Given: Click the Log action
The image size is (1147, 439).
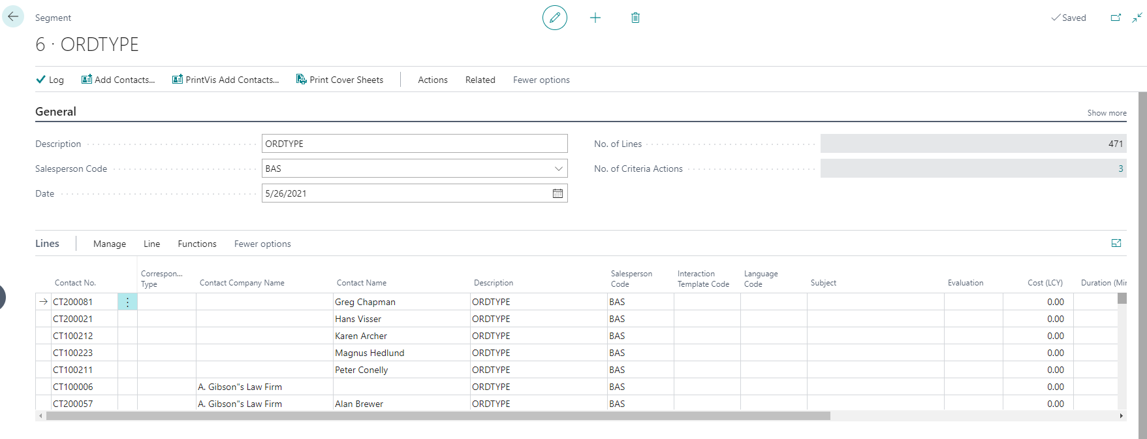Looking at the screenshot, I should point(50,80).
